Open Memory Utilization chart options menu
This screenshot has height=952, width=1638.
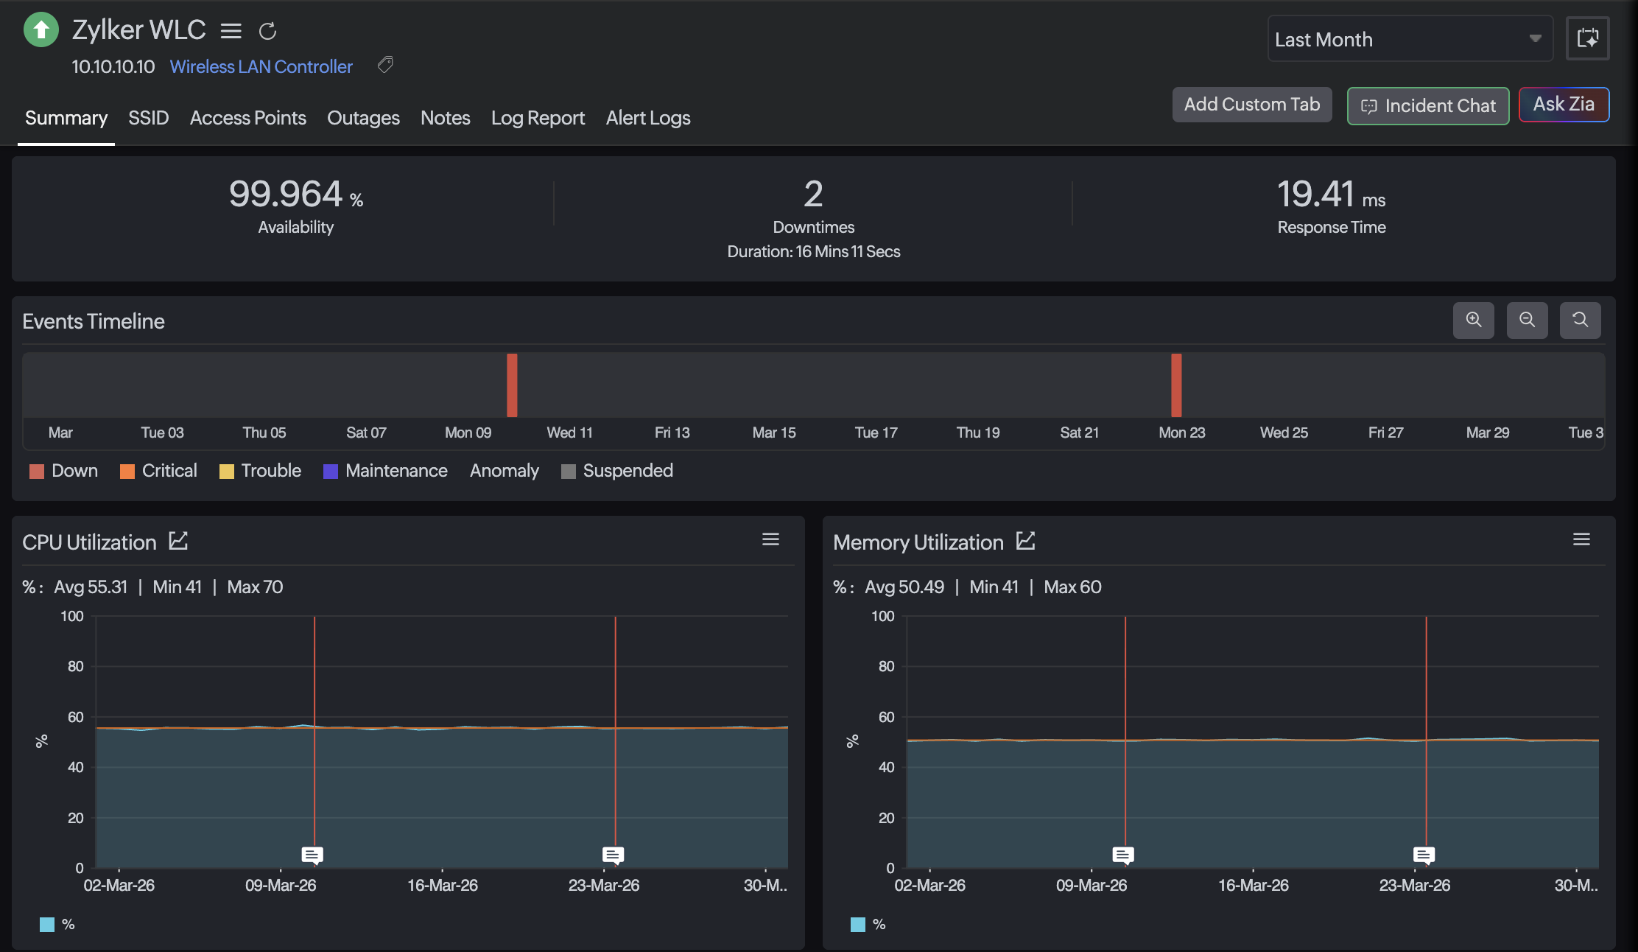[x=1581, y=539]
